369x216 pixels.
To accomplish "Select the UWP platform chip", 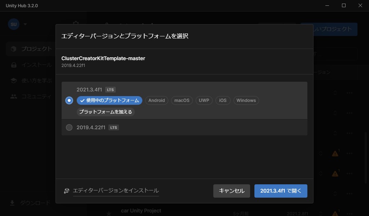I will (204, 100).
